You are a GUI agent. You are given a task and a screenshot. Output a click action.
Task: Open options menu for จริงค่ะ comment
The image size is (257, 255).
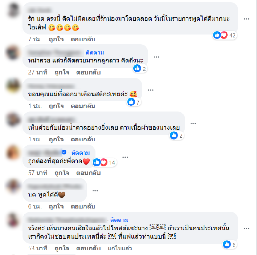[246, 228]
